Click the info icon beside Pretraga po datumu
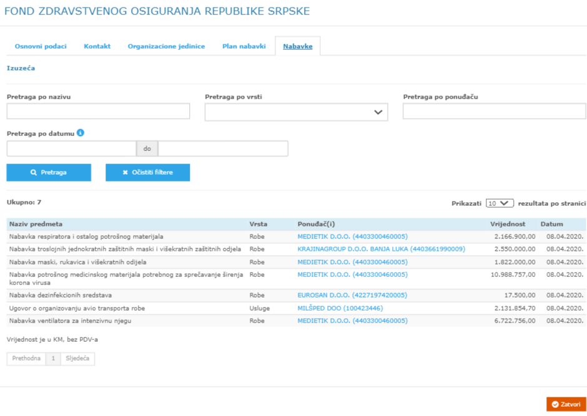This screenshot has width=587, height=416. pyautogui.click(x=81, y=133)
